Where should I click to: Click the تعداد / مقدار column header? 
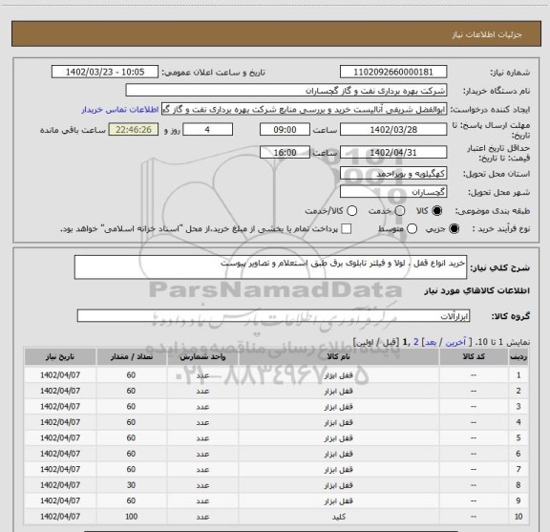coord(131,357)
